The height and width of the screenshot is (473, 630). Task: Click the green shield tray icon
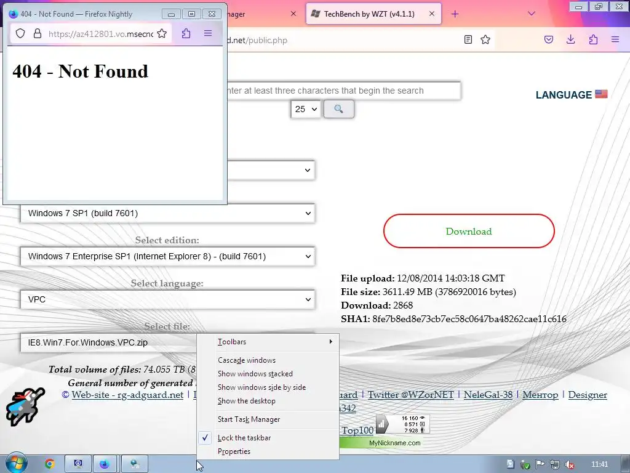(525, 465)
